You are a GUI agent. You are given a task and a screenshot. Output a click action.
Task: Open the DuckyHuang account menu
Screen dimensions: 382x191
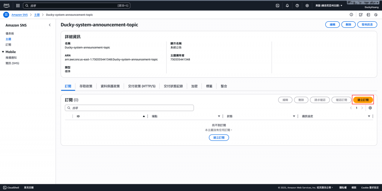pyautogui.click(x=371, y=7)
